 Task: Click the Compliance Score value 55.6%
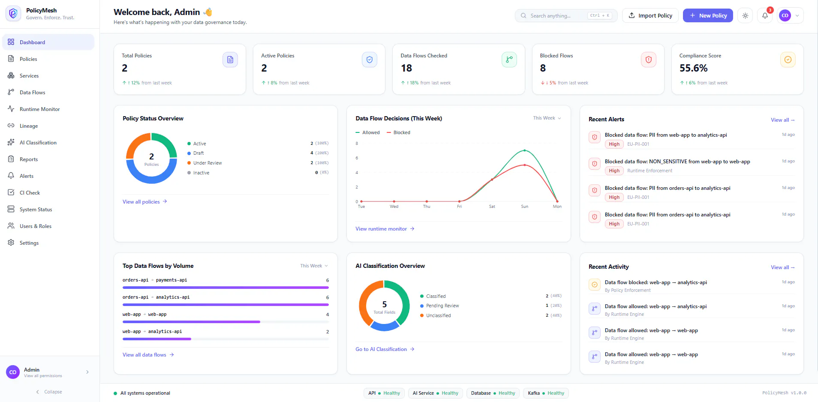pos(693,68)
